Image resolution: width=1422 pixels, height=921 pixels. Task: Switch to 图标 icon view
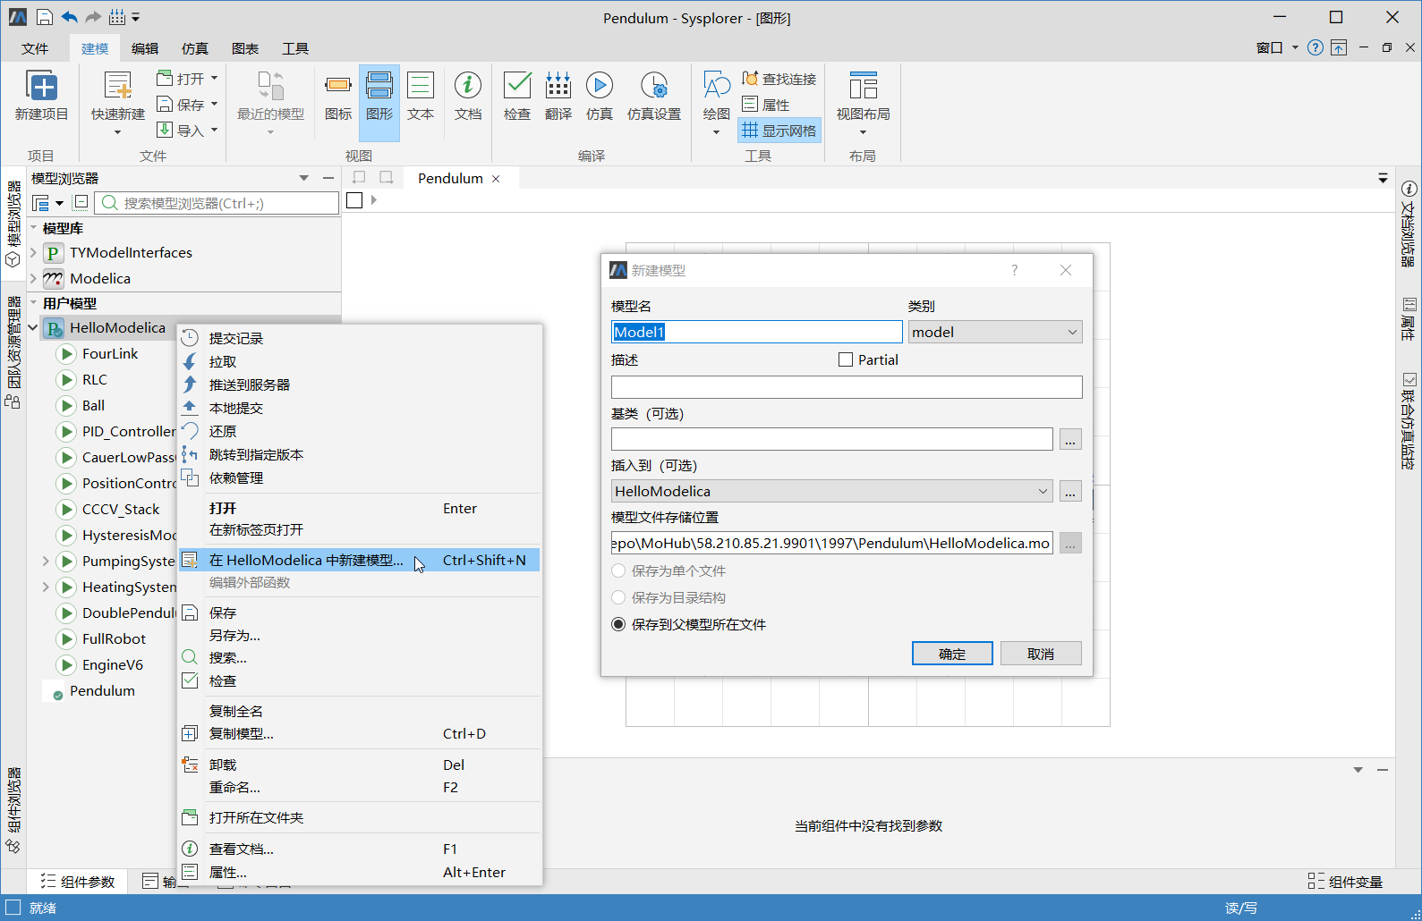pos(338,96)
